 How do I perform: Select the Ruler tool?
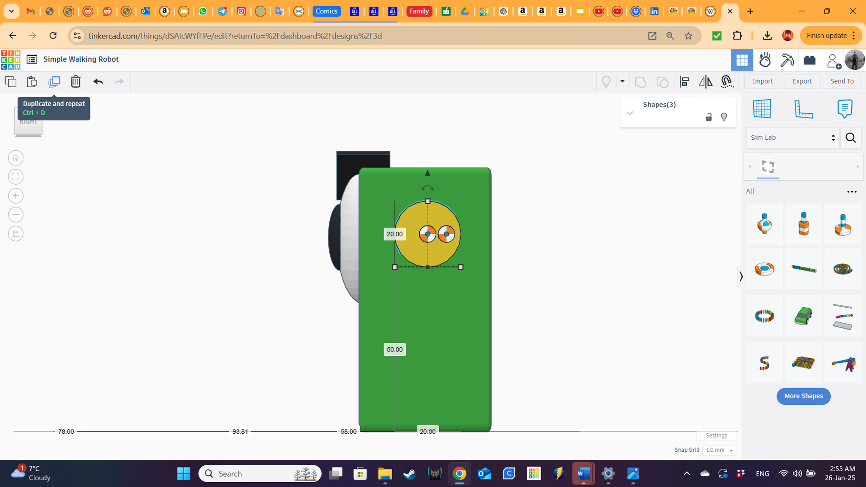[804, 109]
